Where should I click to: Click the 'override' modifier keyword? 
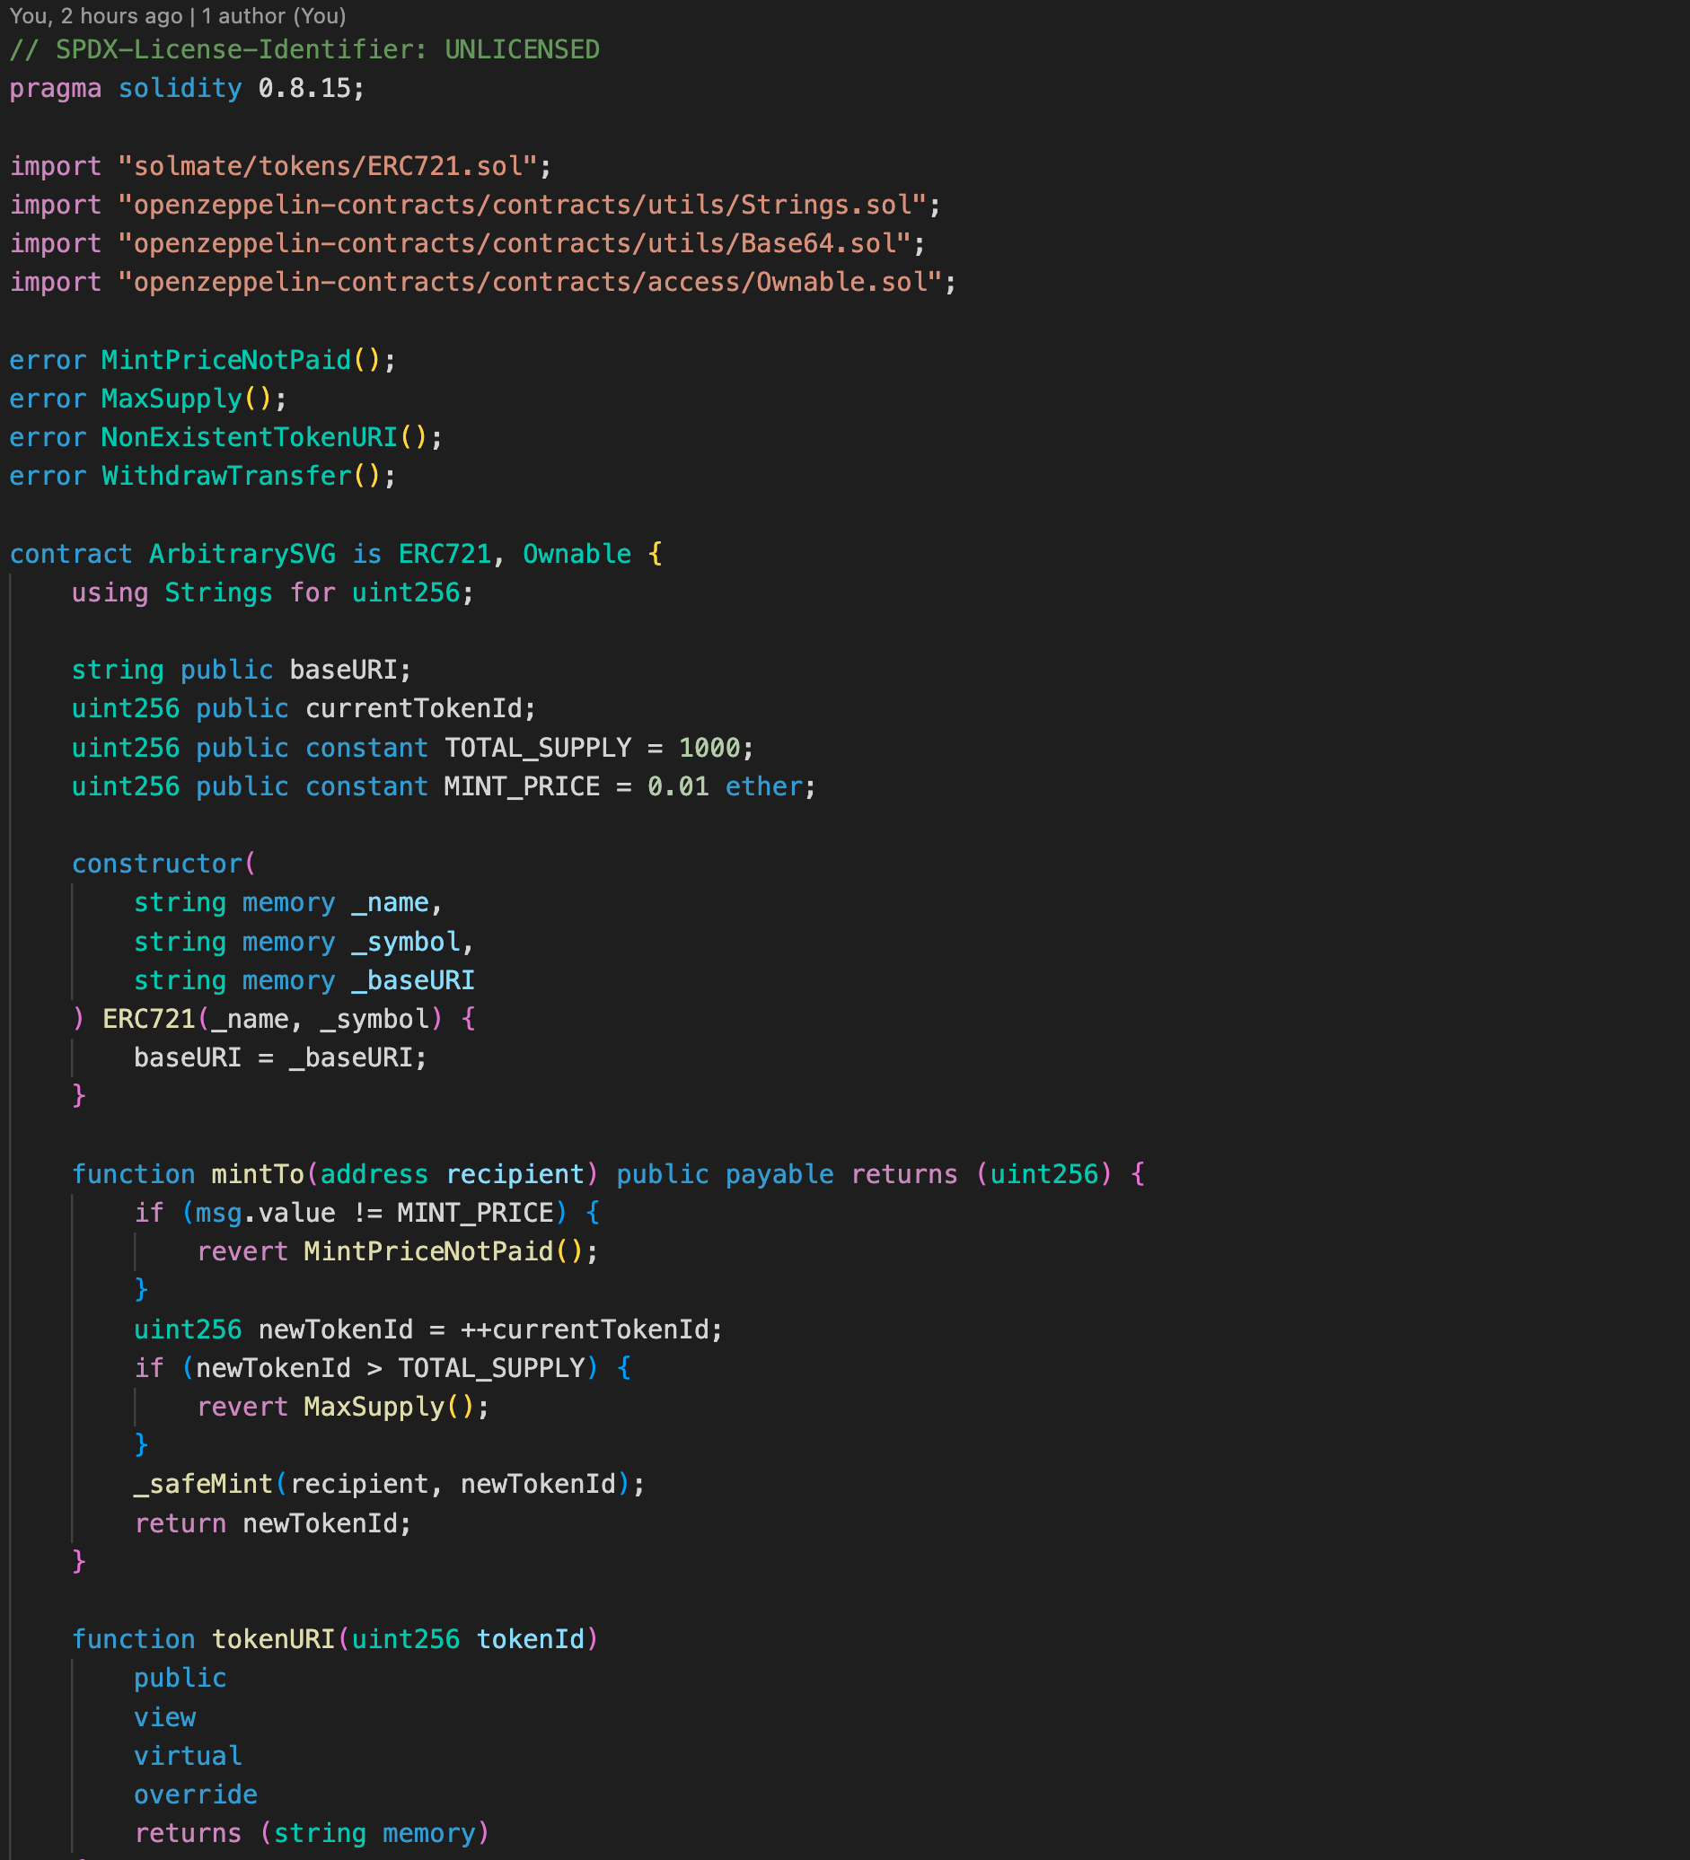[196, 1794]
